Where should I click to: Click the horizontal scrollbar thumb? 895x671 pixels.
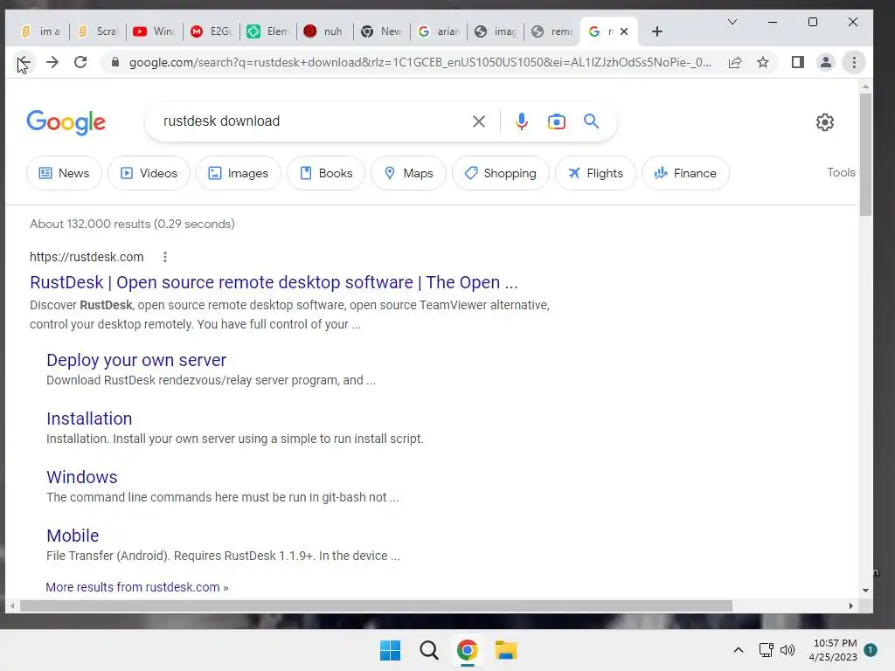(x=376, y=606)
